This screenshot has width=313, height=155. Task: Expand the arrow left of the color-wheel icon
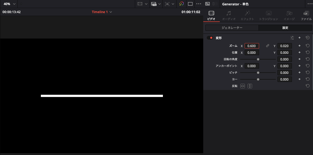[x=173, y=4]
